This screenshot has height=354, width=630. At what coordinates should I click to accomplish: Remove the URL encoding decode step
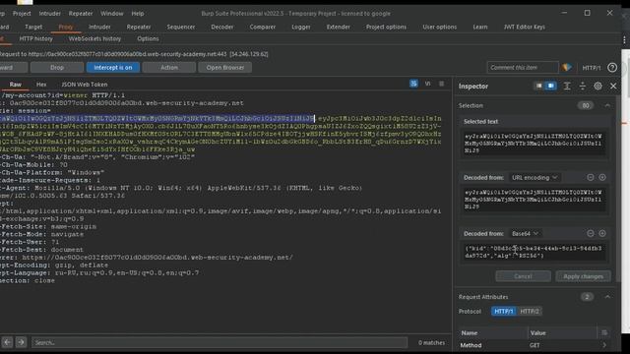click(x=591, y=177)
